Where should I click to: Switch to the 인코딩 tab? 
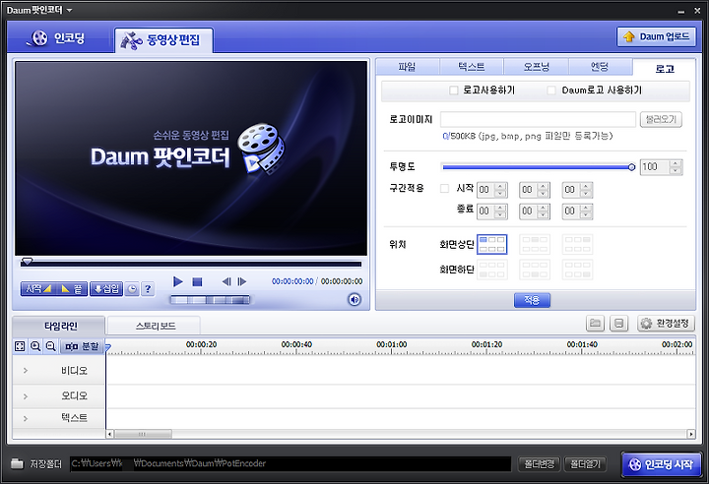[x=59, y=38]
